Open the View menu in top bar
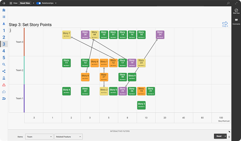Image resolution: width=241 pixels, height=141 pixels. pyautogui.click(x=13, y=3)
